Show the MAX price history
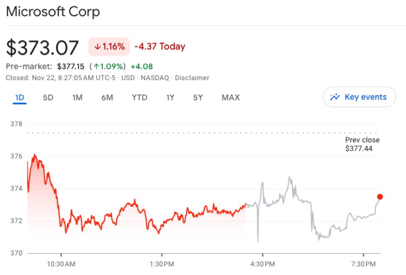The height and width of the screenshot is (275, 406). point(231,97)
